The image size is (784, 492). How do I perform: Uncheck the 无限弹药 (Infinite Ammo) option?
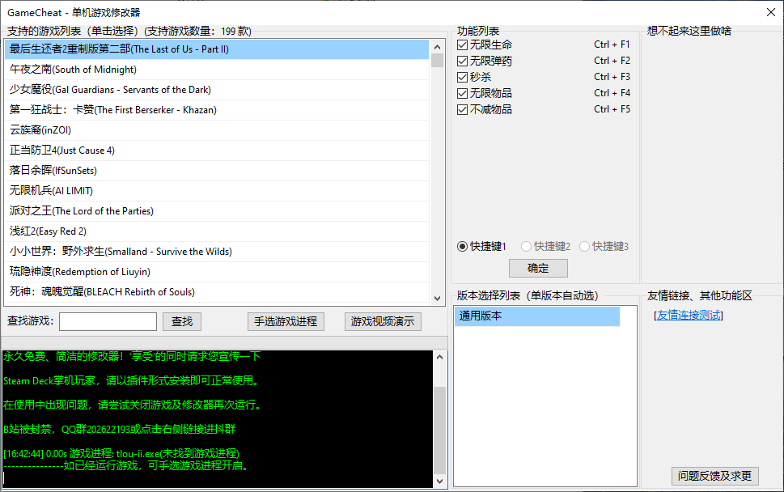pos(462,61)
